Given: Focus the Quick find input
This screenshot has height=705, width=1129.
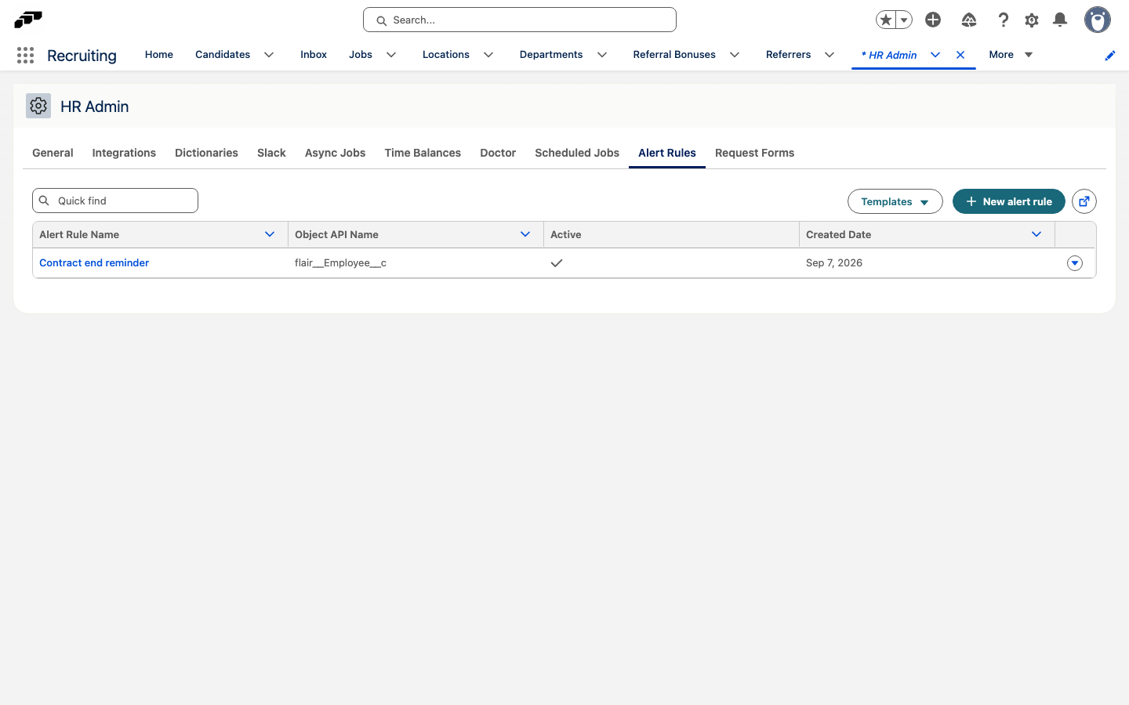Looking at the screenshot, I should [115, 201].
